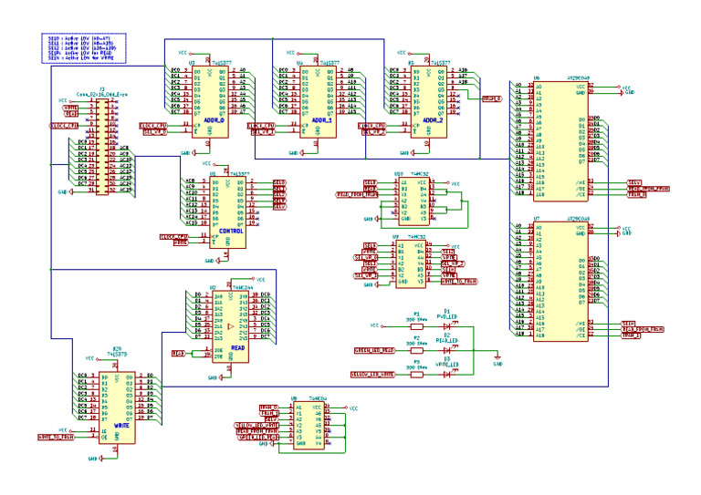Select the U9 74HC32 gate chip
Screen dimensions: 701x495
click(x=411, y=263)
